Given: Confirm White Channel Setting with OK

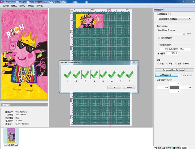Looking at the screenshot, I should 114,88.
